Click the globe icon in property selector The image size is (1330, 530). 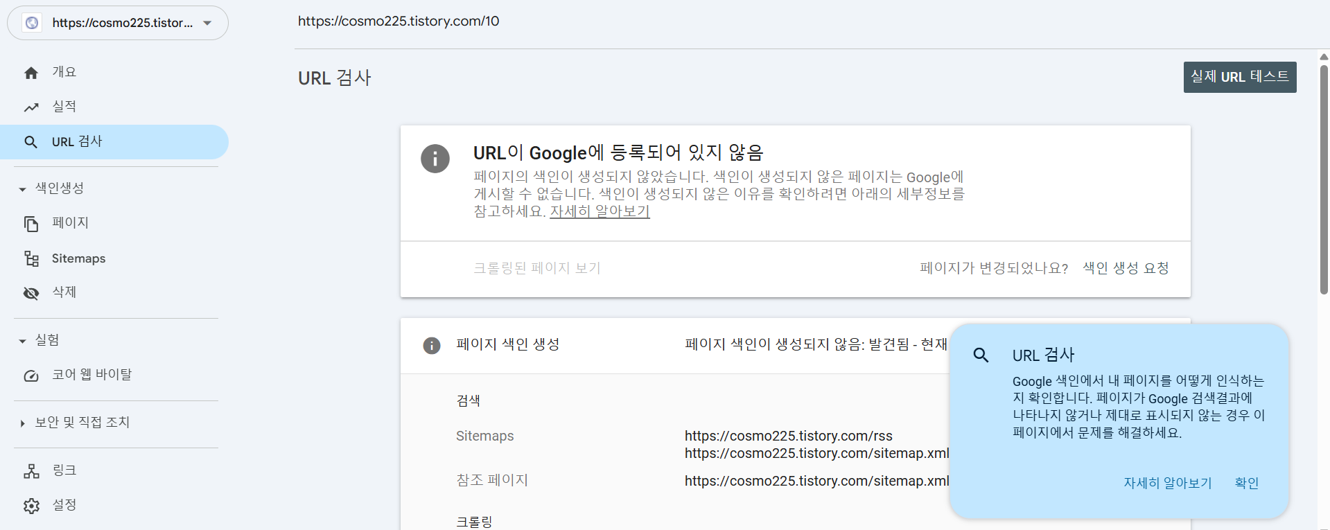[32, 23]
